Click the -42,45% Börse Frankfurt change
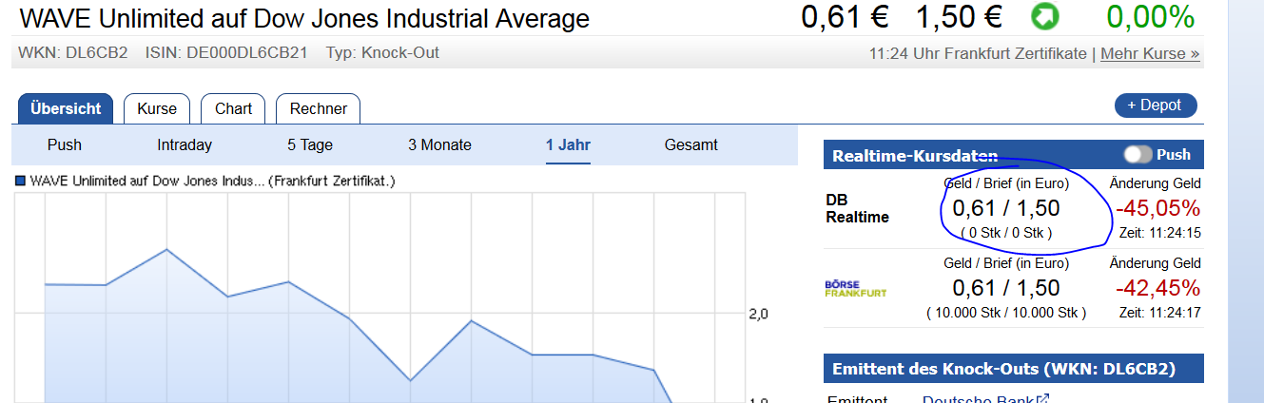This screenshot has height=403, width=1264. (x=1157, y=288)
